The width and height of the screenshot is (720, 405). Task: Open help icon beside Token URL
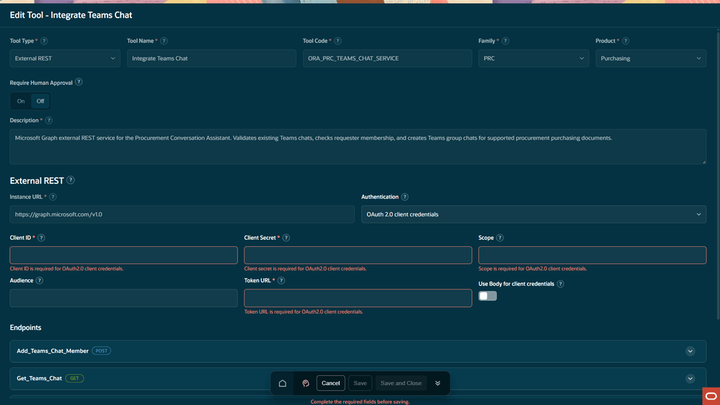281,280
